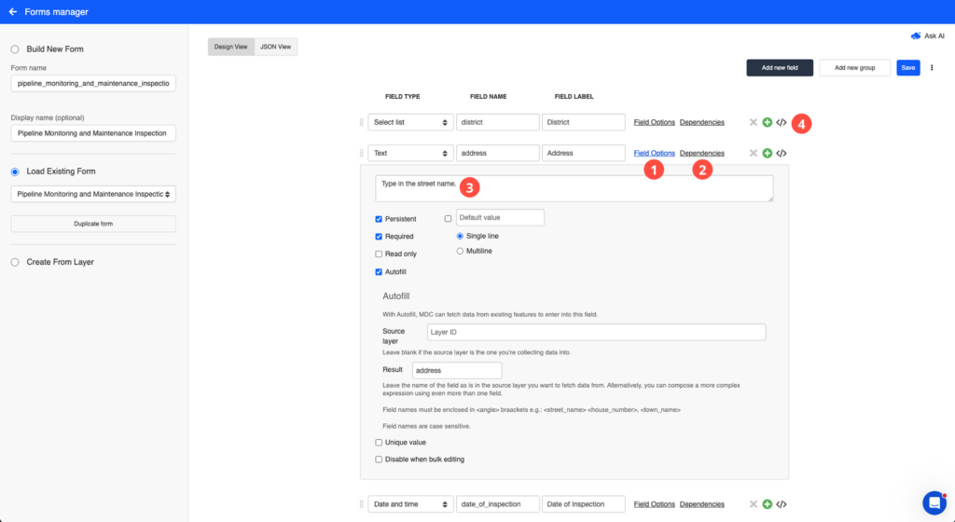
Task: Enable Disable when bulk editing checkbox
Action: [x=379, y=460]
